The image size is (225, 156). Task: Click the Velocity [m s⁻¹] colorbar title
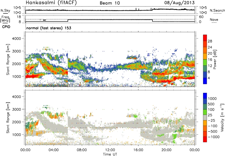[222, 117]
